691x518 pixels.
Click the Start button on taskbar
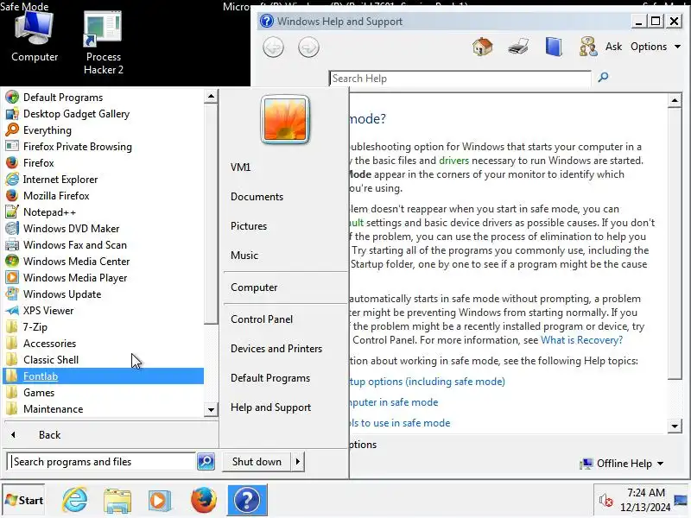tap(24, 501)
